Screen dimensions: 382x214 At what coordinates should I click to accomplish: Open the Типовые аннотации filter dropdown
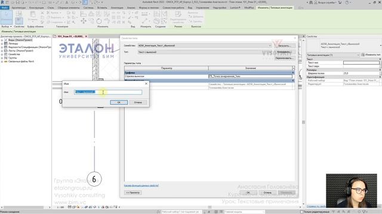point(333,55)
